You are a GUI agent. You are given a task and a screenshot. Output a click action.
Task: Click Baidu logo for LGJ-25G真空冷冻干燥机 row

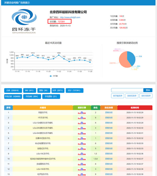point(82,128)
